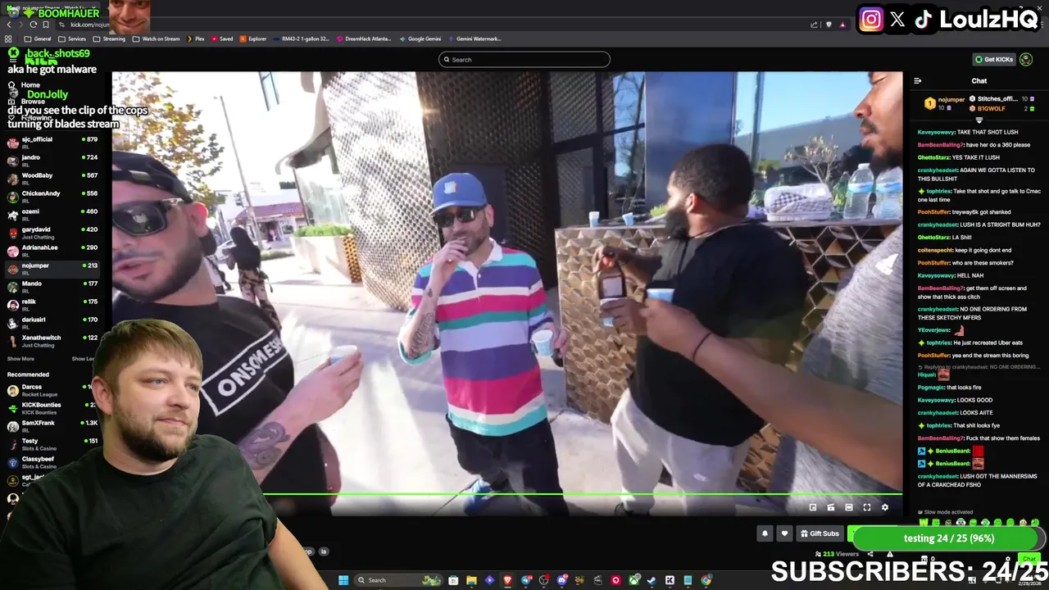
Task: Open the bookmarks apps grid icon
Action: pyautogui.click(x=8, y=39)
